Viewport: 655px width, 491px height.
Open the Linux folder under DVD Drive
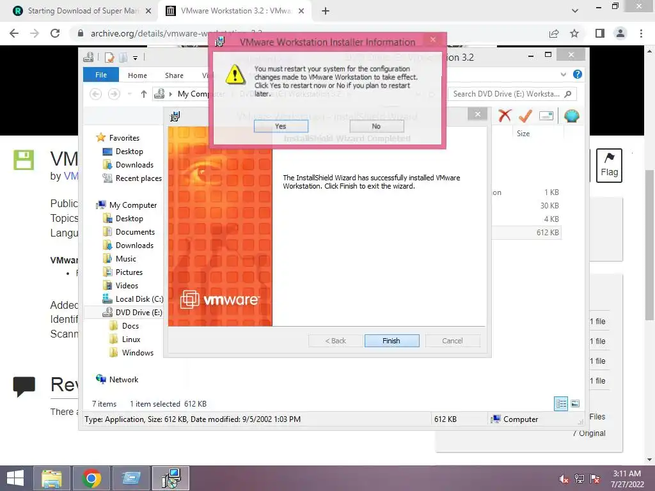[130, 339]
